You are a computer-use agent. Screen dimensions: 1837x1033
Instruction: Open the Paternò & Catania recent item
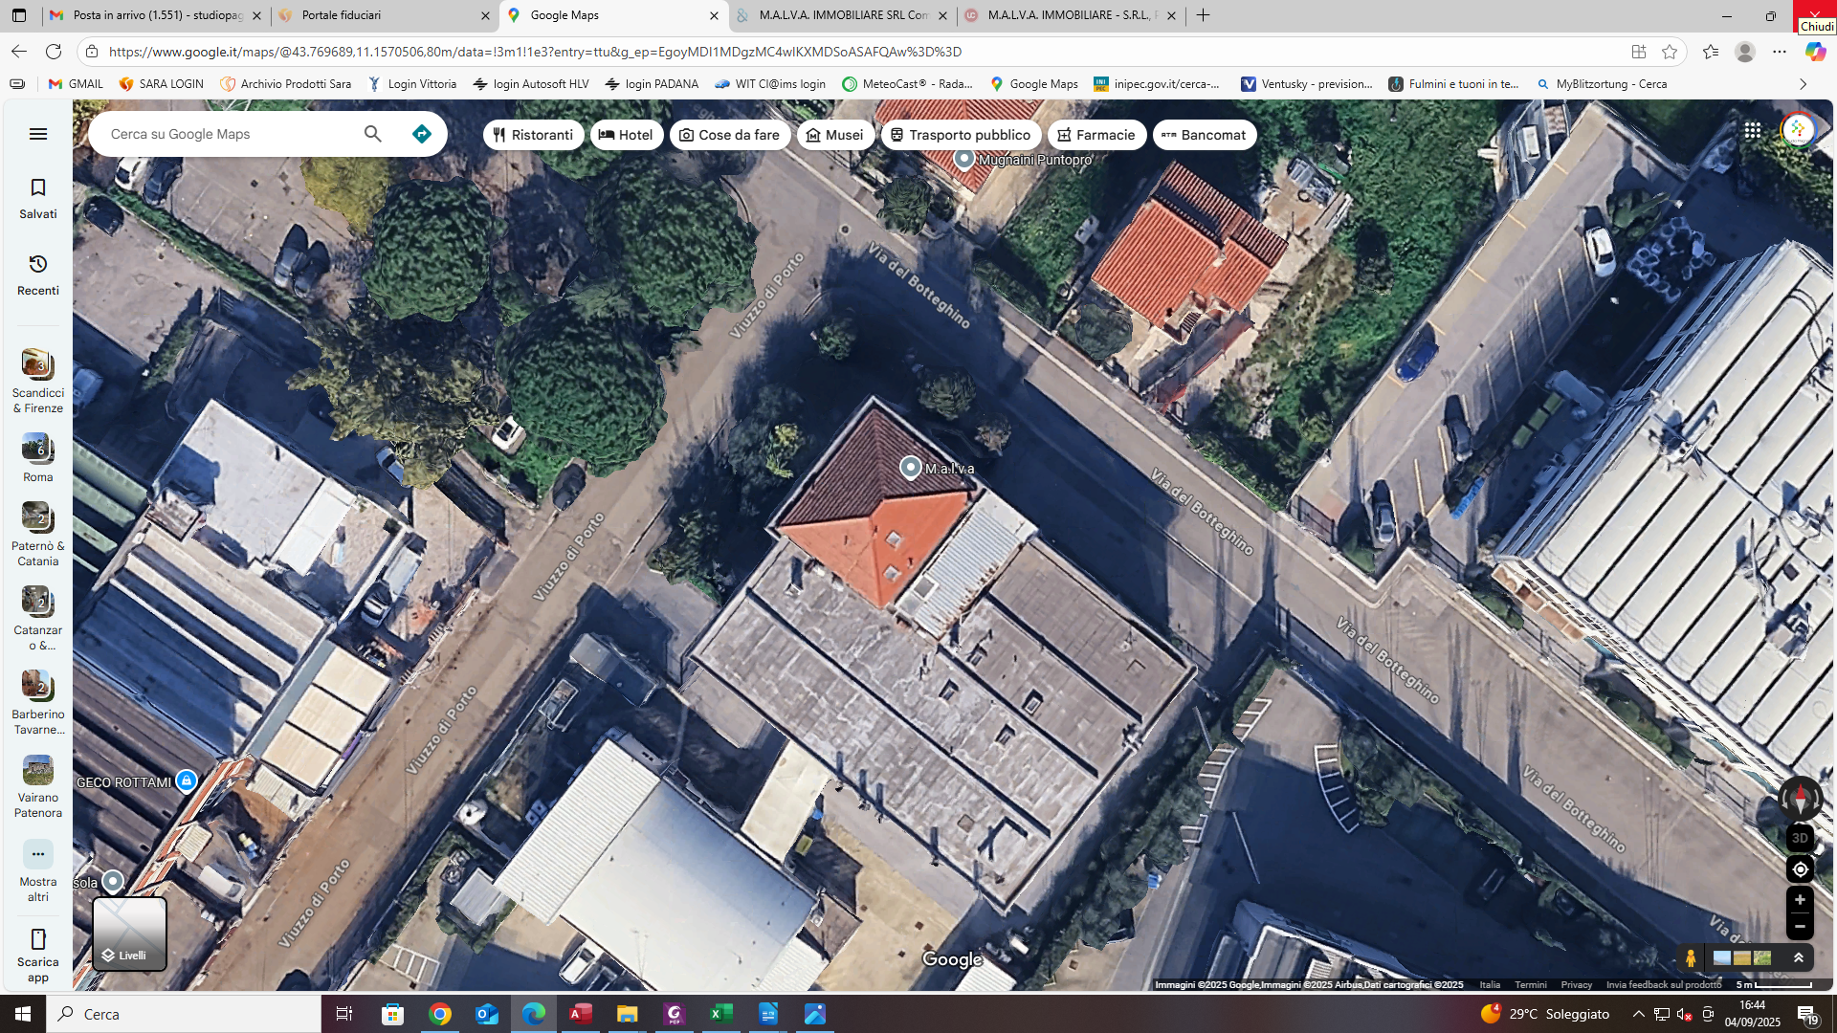point(38,534)
